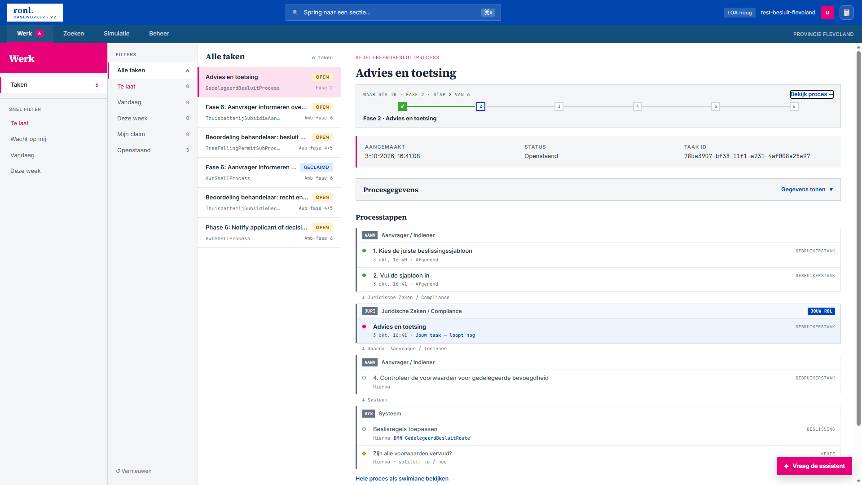Click step 4. Controleer de voorwaarden
This screenshot has width=862, height=485.
pos(598,382)
